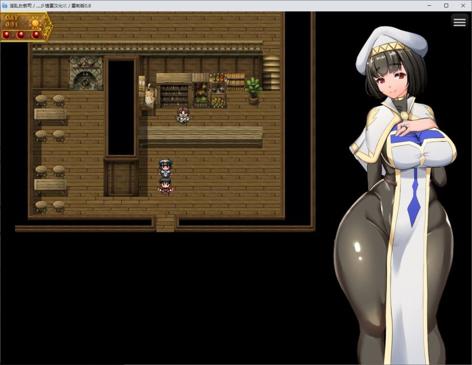The width and height of the screenshot is (472, 365).
Task: Maximize the game window
Action: [446, 5]
